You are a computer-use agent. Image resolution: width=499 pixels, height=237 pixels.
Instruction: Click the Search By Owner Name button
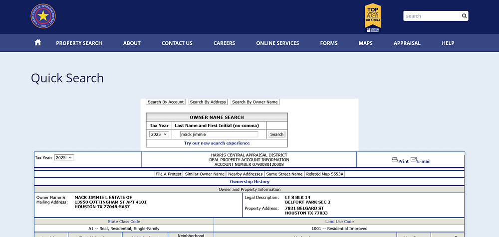point(255,102)
